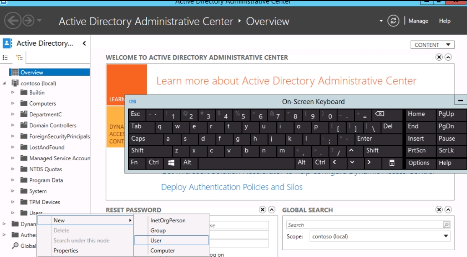Click the Global Search node icon
Viewport: 467px width, 257px height.
click(15, 246)
